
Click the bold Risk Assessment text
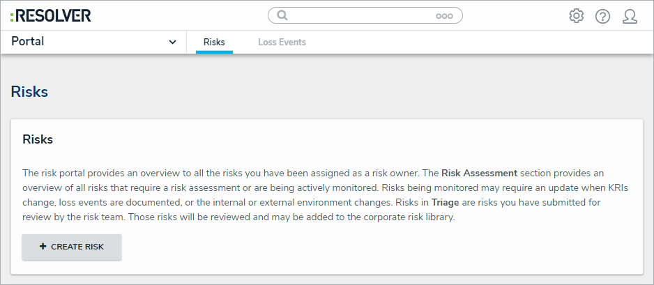click(x=479, y=173)
